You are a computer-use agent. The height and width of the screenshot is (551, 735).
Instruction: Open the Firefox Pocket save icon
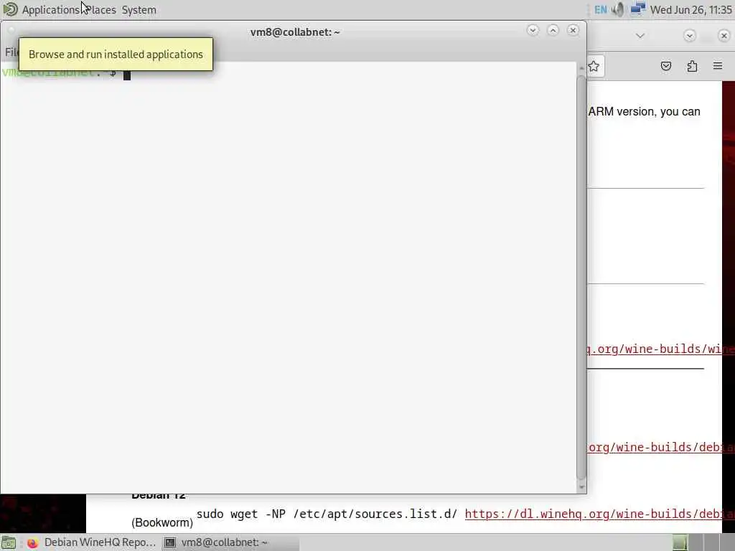click(666, 66)
